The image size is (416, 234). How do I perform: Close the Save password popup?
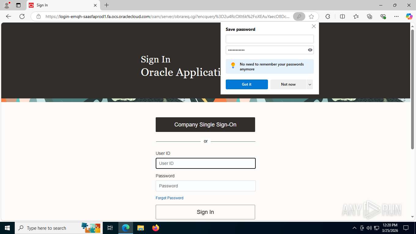tap(314, 26)
